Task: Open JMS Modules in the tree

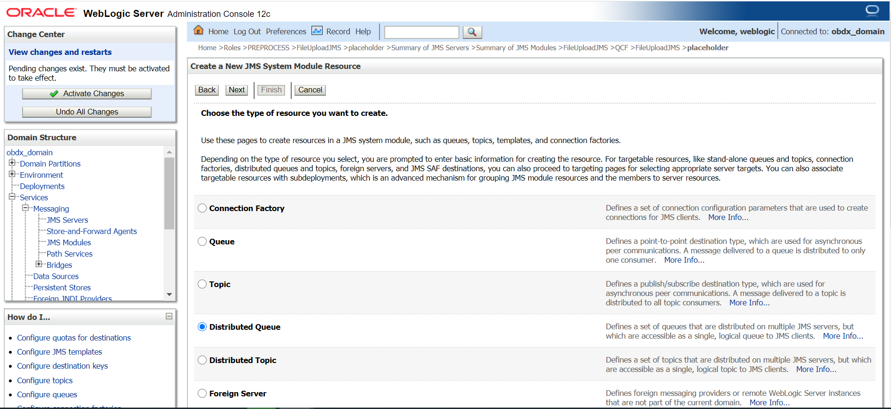Action: pos(69,242)
